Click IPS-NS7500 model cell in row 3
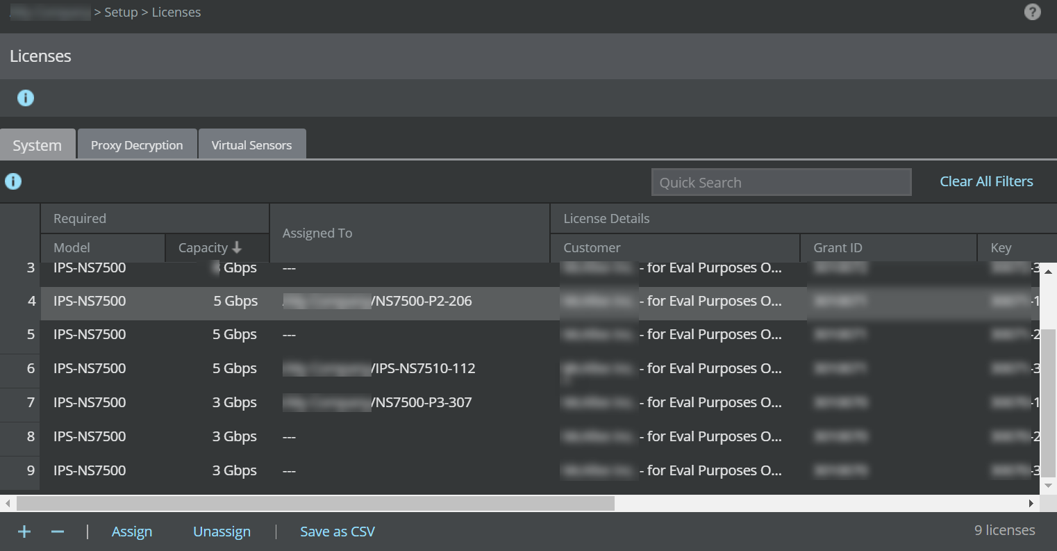The height and width of the screenshot is (551, 1057). 90,268
